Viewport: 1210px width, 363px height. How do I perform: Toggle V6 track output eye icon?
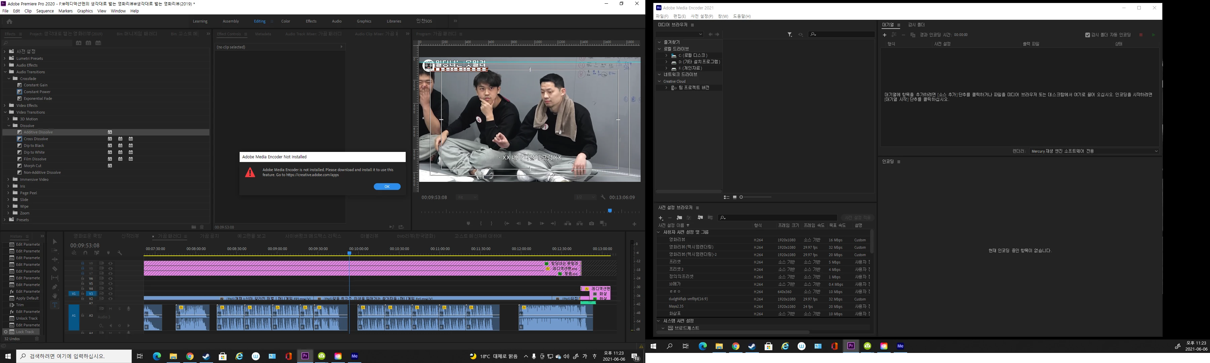(110, 279)
